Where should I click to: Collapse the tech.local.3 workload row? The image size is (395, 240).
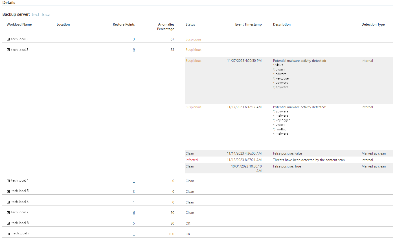click(8, 50)
